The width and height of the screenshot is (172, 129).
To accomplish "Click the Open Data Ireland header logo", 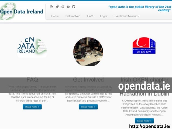I will (x=22, y=11).
